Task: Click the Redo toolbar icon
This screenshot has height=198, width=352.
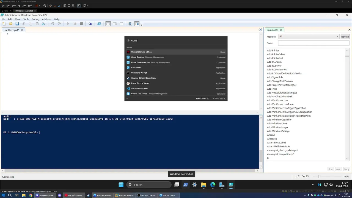Action: pos(59,24)
